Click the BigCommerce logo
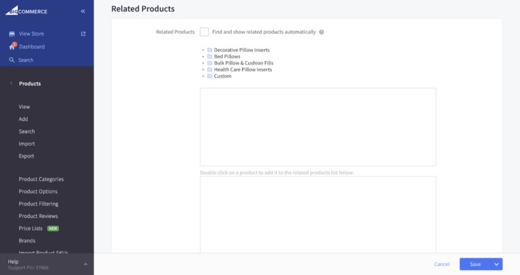 coord(26,10)
